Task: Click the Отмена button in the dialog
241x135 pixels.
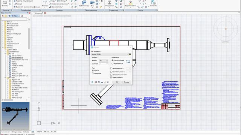Action: [127, 82]
